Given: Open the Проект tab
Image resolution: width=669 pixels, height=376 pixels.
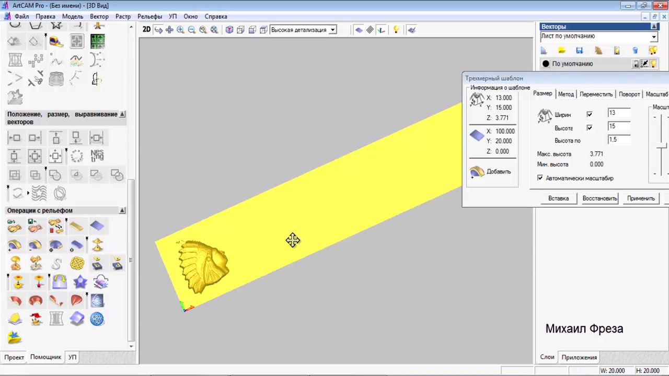Looking at the screenshot, I should click(x=15, y=357).
